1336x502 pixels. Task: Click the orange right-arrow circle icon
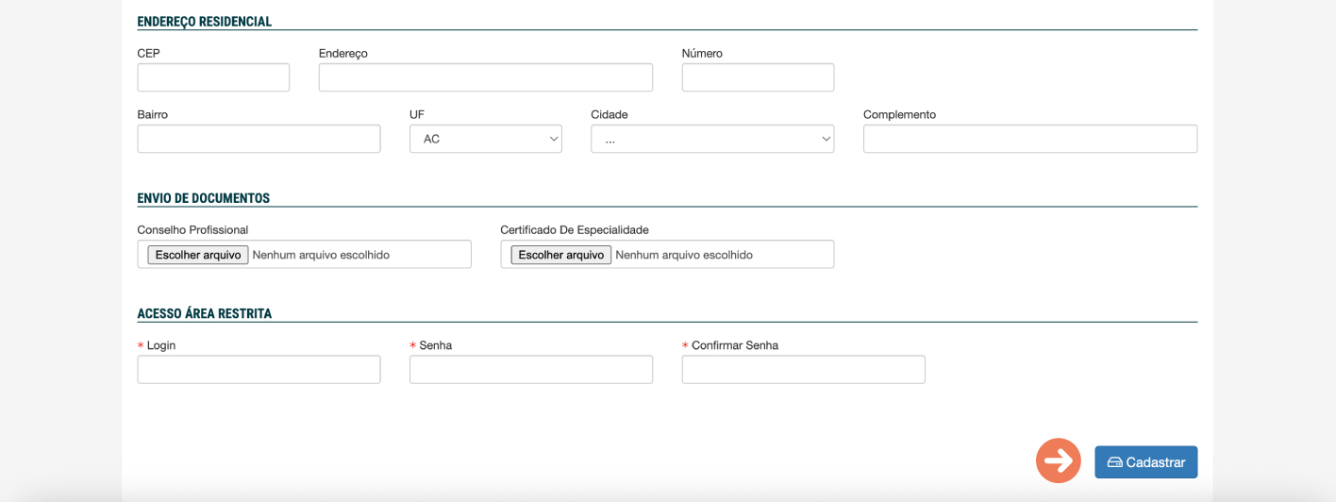click(1058, 460)
